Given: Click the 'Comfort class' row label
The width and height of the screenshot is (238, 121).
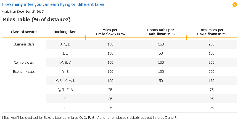Looking at the screenshot, I should 24,63.
